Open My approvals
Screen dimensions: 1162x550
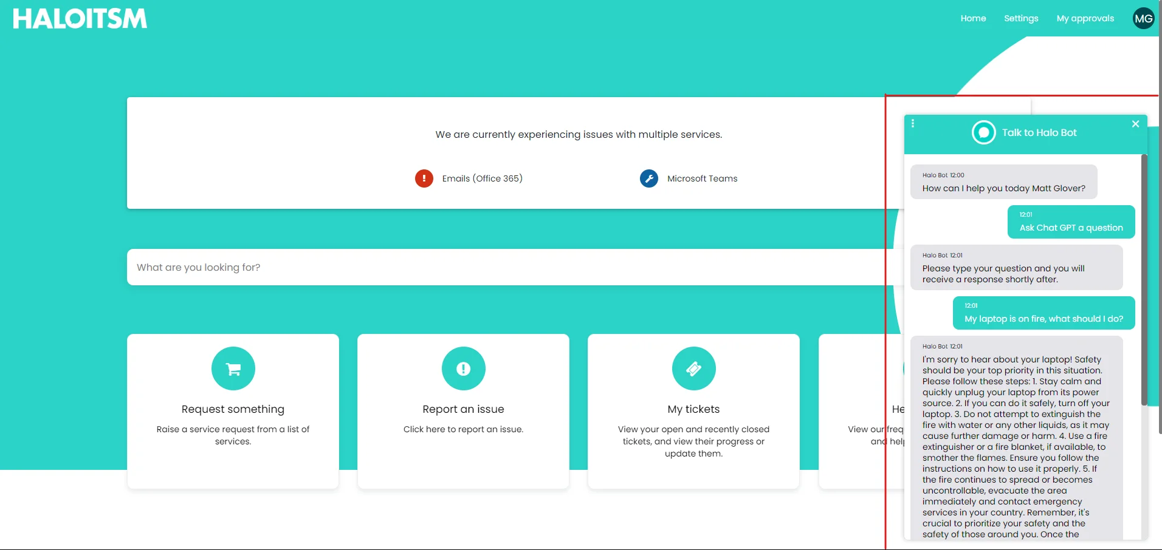click(1085, 18)
